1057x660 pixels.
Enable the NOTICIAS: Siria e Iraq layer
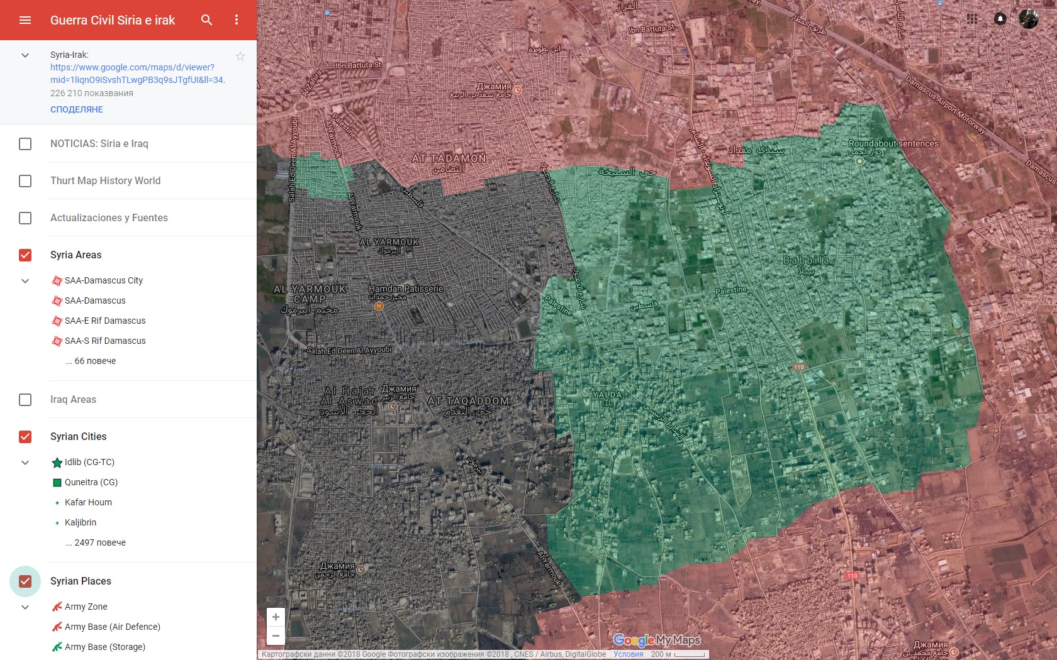coord(25,144)
